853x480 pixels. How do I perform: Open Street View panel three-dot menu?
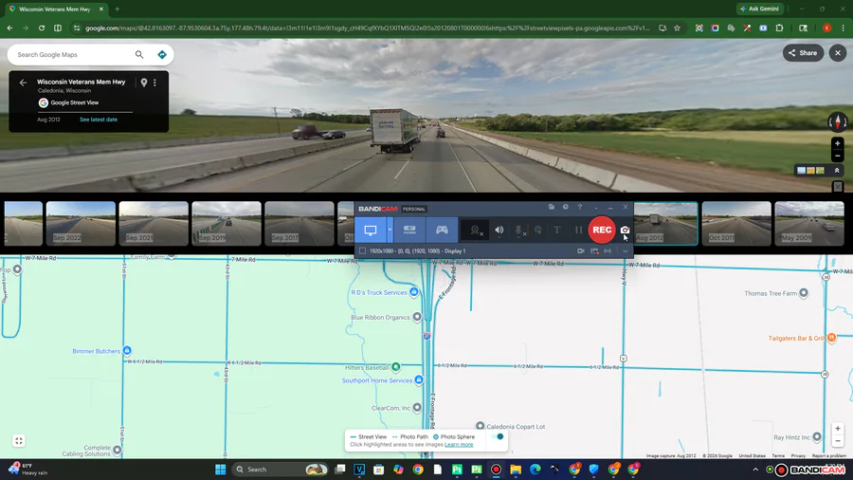tap(155, 83)
